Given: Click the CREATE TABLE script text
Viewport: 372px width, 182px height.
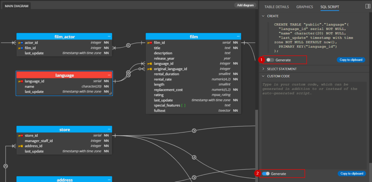Looking at the screenshot, I should coord(314,37).
